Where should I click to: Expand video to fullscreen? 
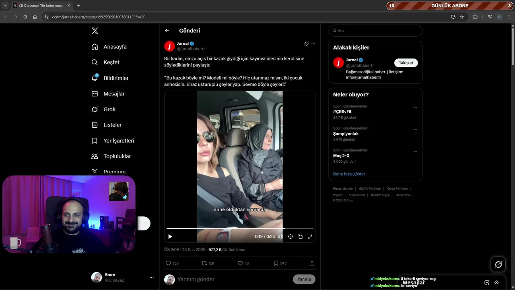click(x=310, y=237)
